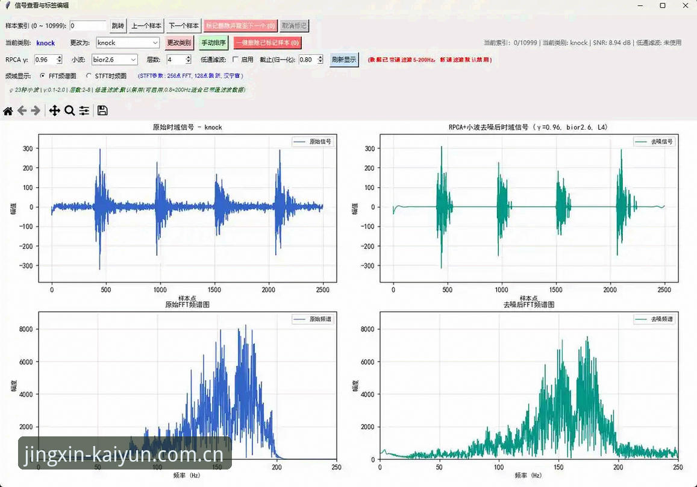
Task: Click the '去噪频谱' legend entry
Action: click(x=654, y=319)
